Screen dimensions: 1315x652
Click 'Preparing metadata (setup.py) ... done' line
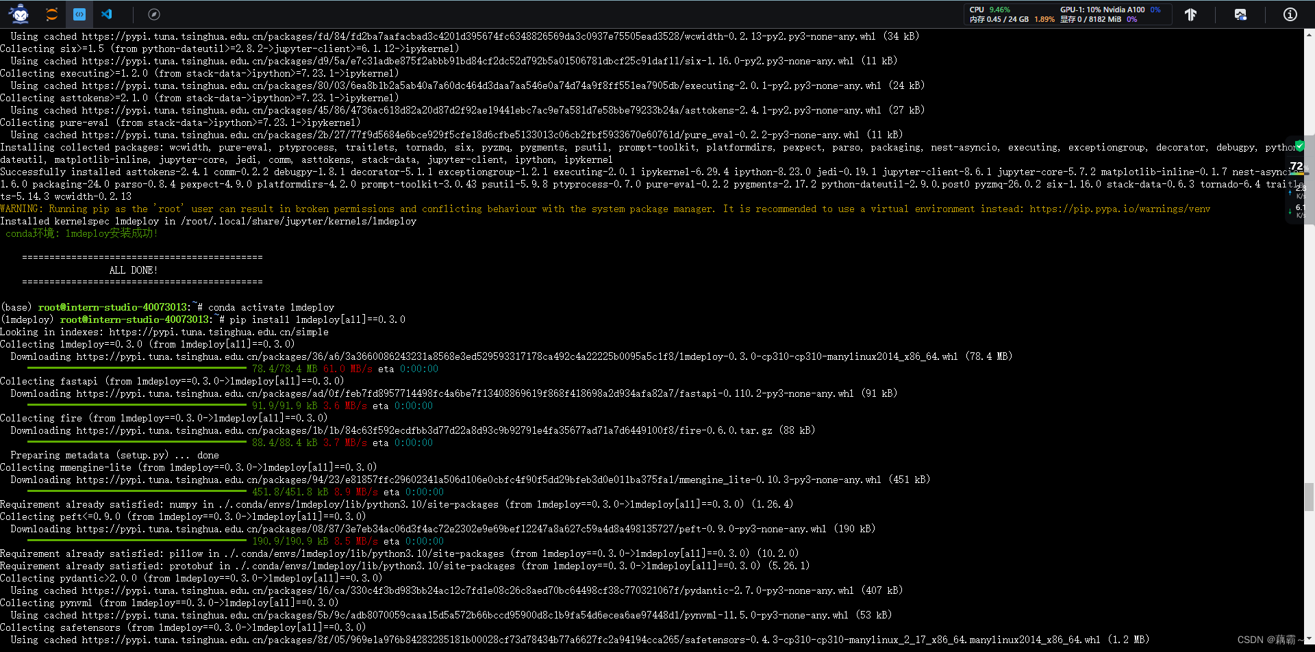(x=114, y=455)
